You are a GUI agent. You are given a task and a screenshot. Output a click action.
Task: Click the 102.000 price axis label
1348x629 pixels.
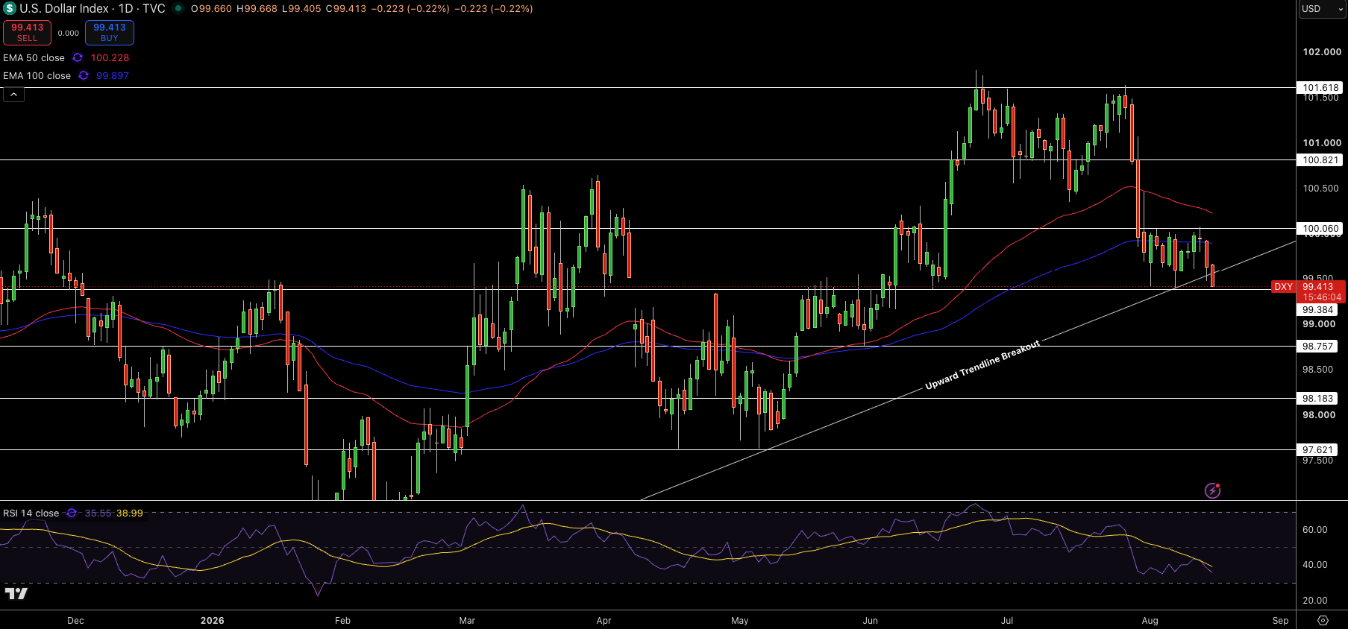point(1322,52)
